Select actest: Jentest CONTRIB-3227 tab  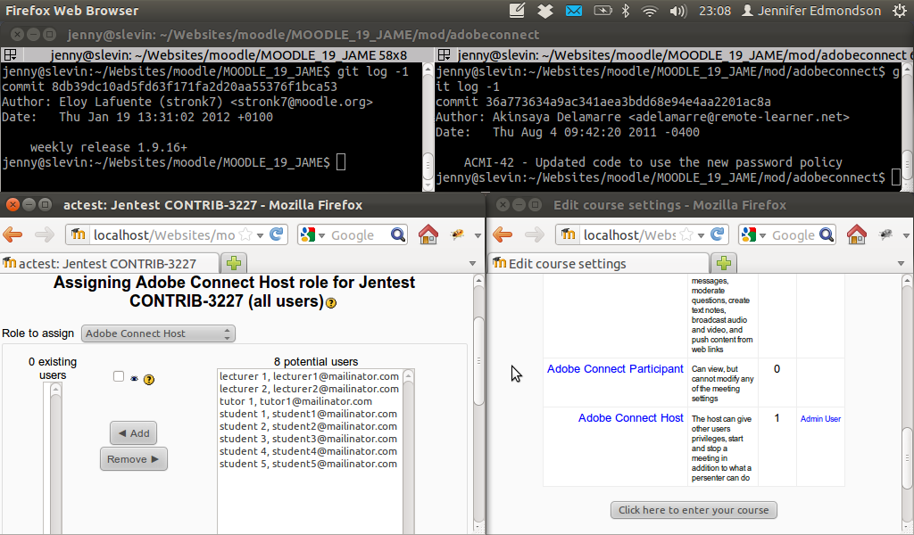coord(110,263)
